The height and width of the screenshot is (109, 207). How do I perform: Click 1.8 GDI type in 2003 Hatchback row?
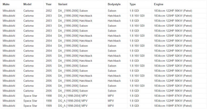coord(134,21)
